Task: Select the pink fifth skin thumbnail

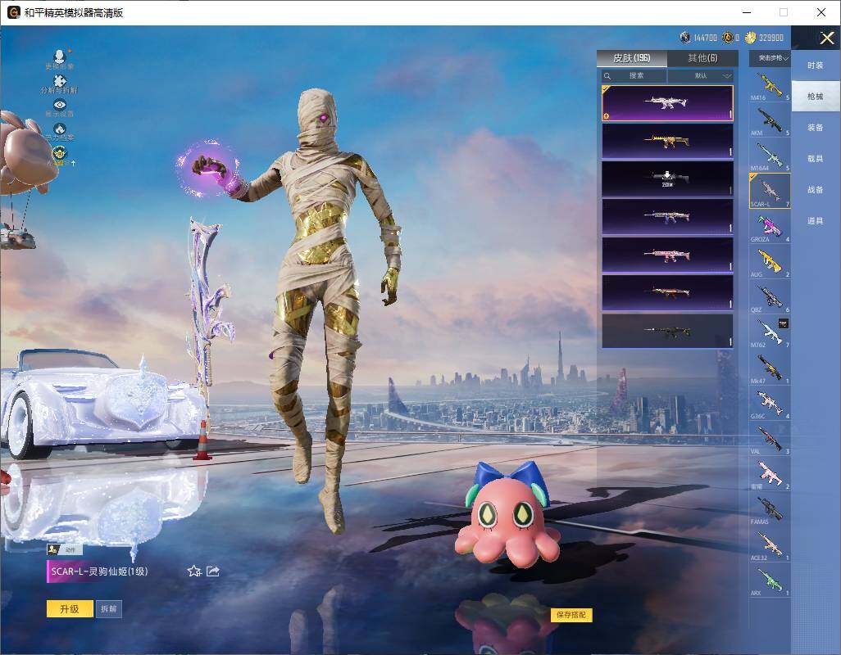Action: click(x=667, y=255)
